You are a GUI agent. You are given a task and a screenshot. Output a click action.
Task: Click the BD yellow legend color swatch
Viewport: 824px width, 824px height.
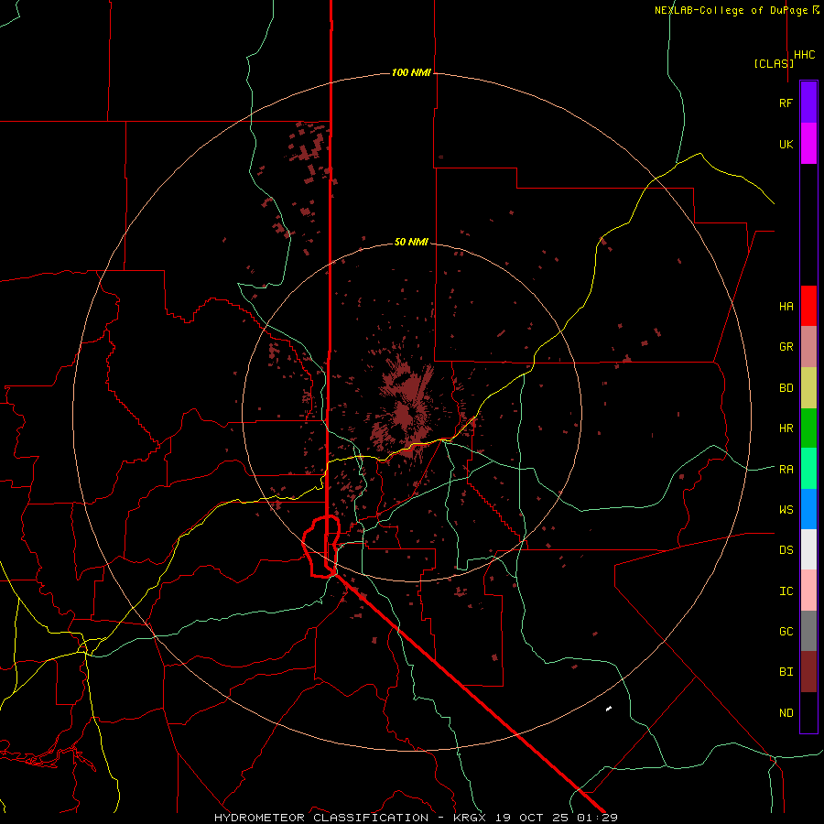pos(808,387)
